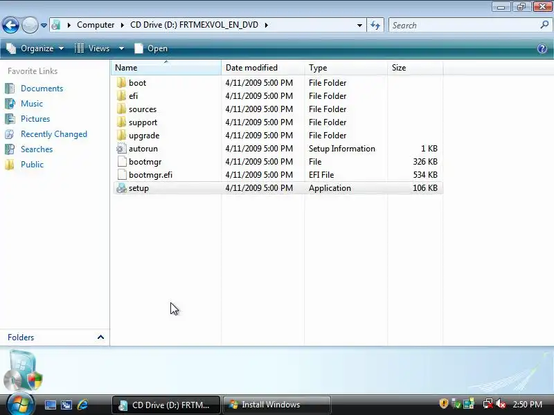Click the Forward navigation button
Screen dimensions: 554x415
30,25
